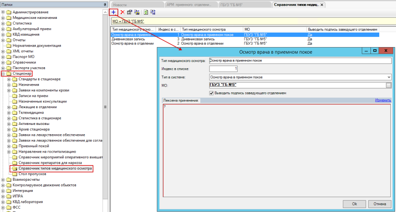
Task: Click the folder icon next to Администрирование
Action: tap(9, 12)
